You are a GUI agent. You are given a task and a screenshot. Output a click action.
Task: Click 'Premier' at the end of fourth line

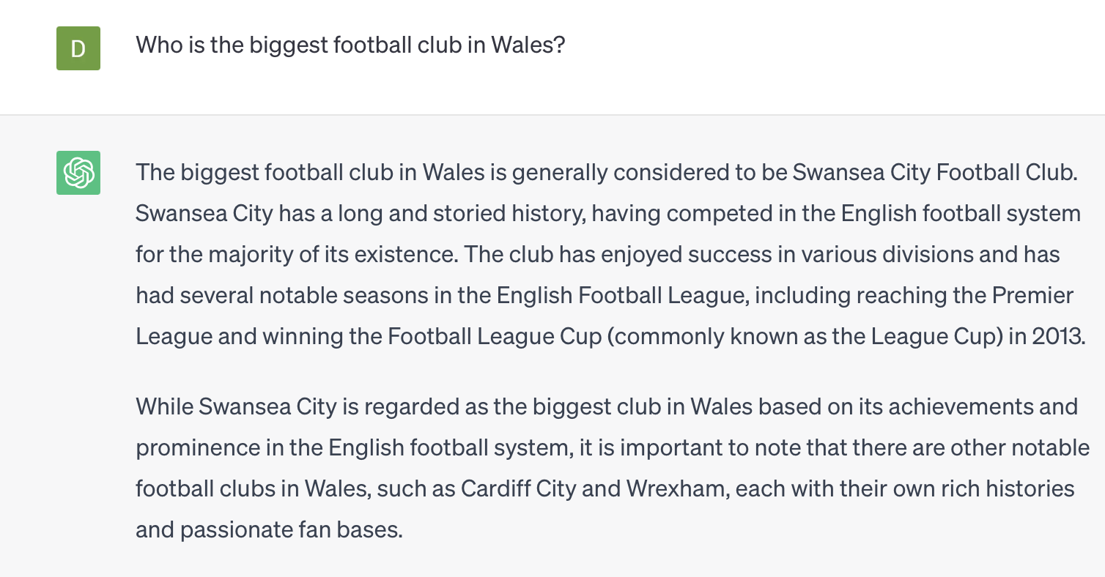[1032, 295]
